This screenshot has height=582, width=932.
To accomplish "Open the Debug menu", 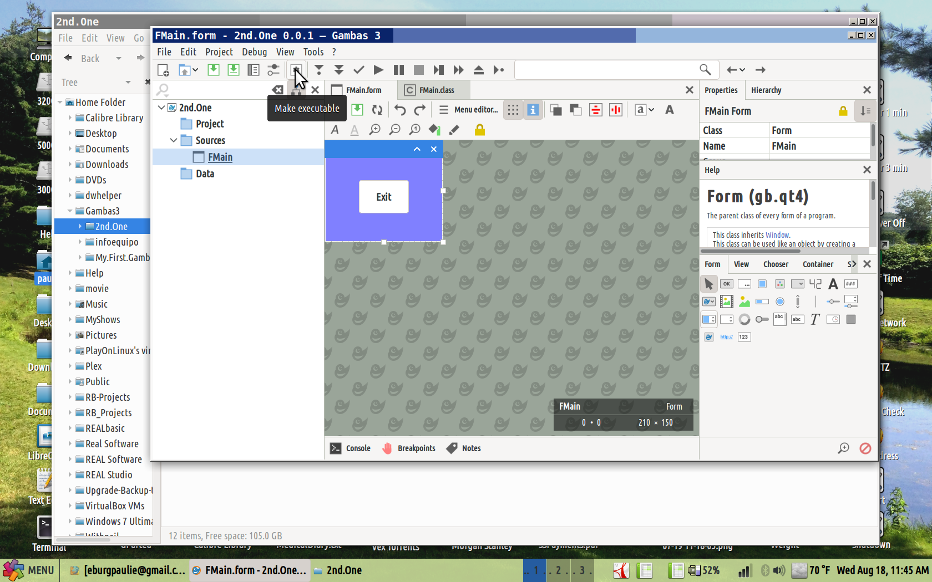I will [x=254, y=52].
